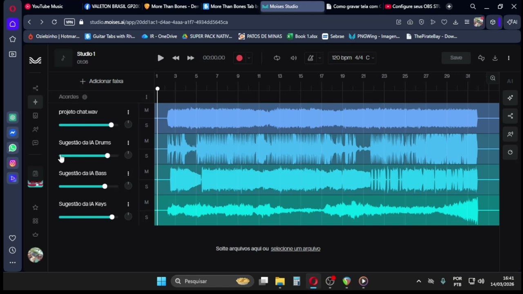523x294 pixels.
Task: Click the taskbar Pesquisar search box
Action: coord(212,281)
